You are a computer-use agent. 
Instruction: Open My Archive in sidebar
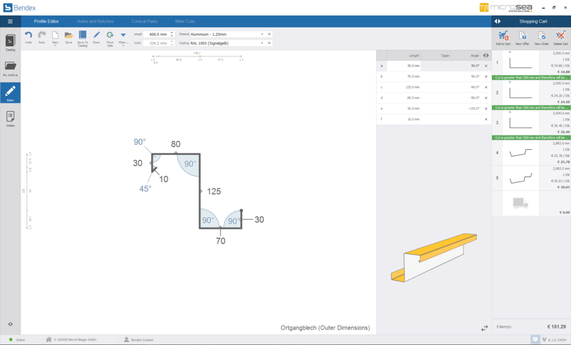[x=10, y=68]
